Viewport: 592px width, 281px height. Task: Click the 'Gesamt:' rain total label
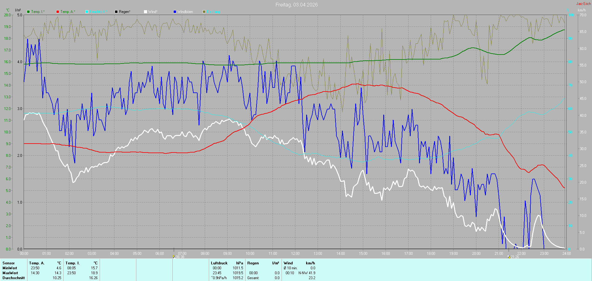(253, 278)
